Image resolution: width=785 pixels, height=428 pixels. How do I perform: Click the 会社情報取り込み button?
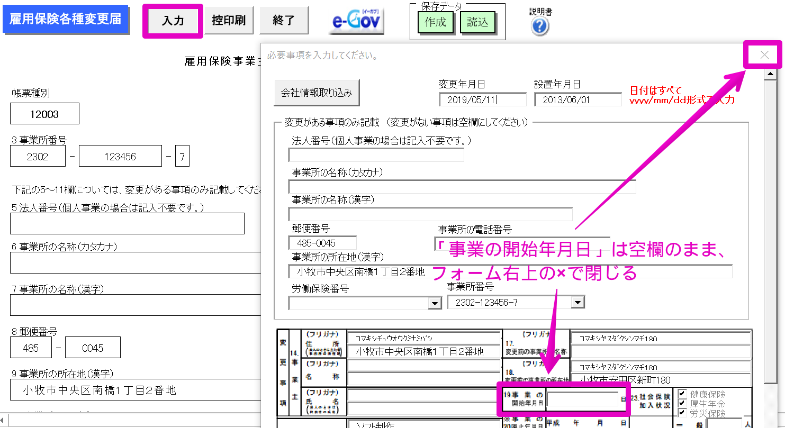(x=317, y=93)
